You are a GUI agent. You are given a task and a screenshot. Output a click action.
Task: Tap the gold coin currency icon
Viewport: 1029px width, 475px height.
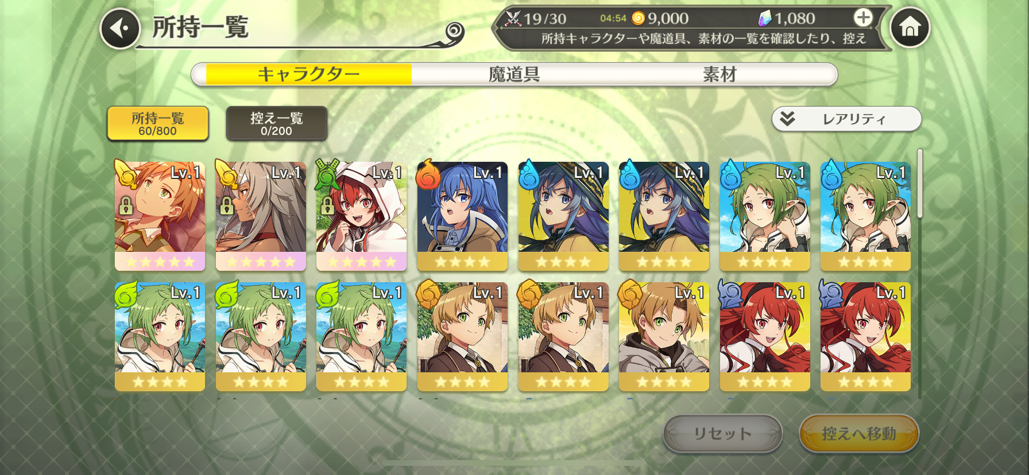click(x=638, y=18)
